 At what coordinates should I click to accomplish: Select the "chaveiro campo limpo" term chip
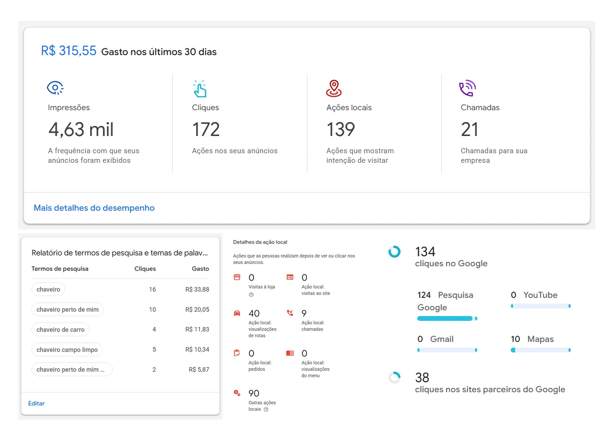click(x=67, y=350)
